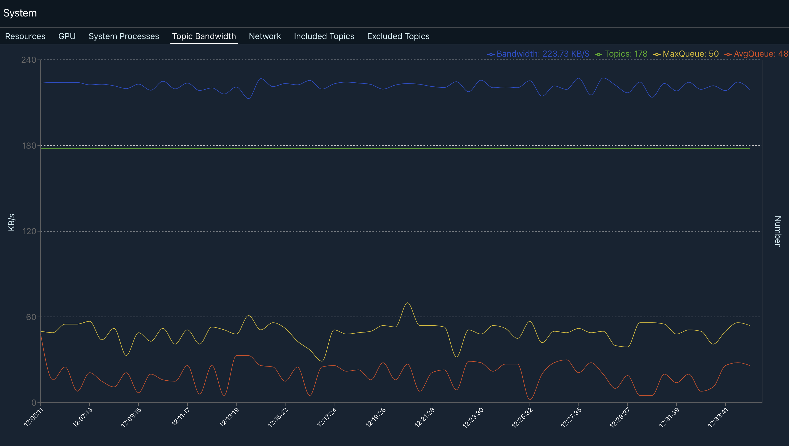The image size is (789, 446).
Task: Click the 12:05:11 time axis label
Action: pos(34,417)
